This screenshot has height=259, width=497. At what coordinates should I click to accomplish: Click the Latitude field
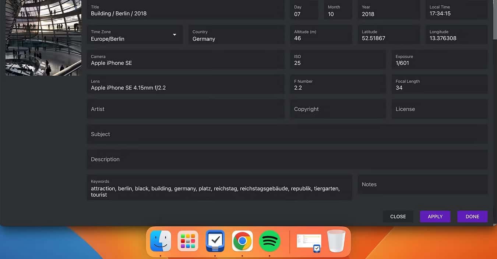[x=388, y=35]
